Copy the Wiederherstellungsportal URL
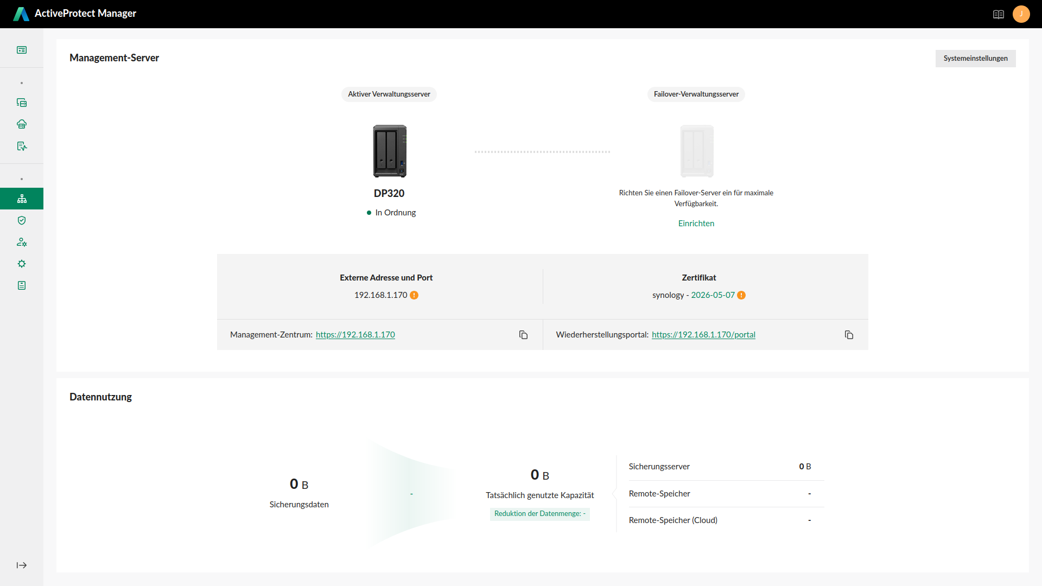 tap(849, 335)
